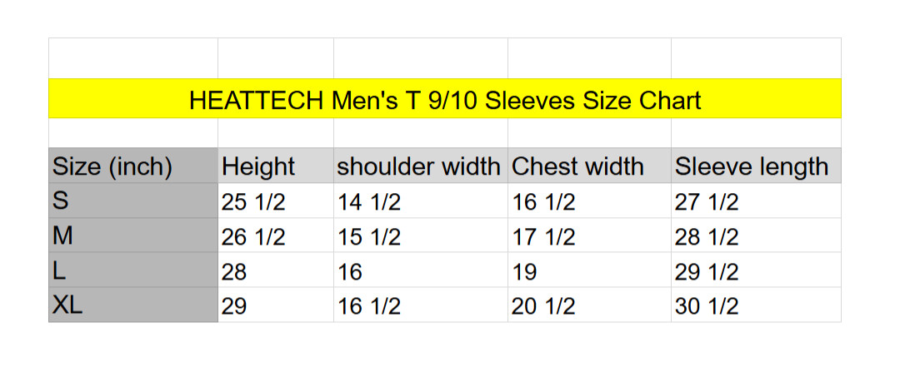Select the size "M" row label cell
Screen dimensions: 905x382
click(x=132, y=236)
